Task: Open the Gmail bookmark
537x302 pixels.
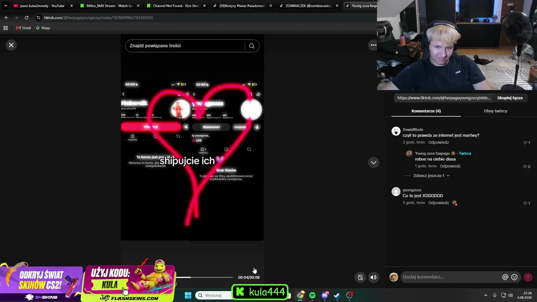Action: (23, 28)
